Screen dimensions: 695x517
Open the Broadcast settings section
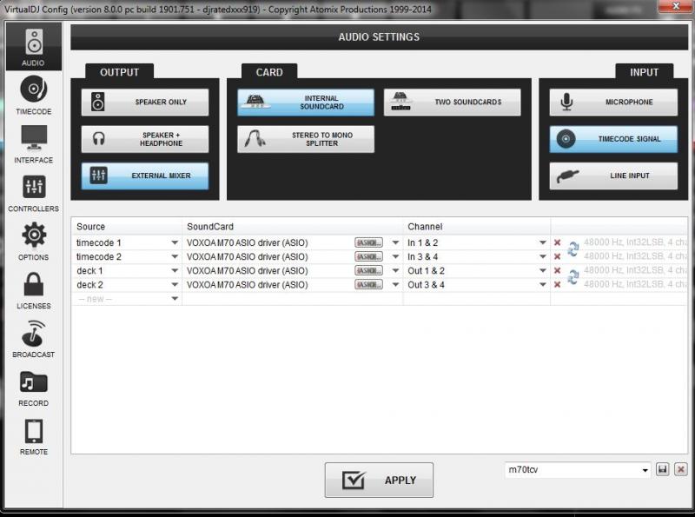(34, 339)
